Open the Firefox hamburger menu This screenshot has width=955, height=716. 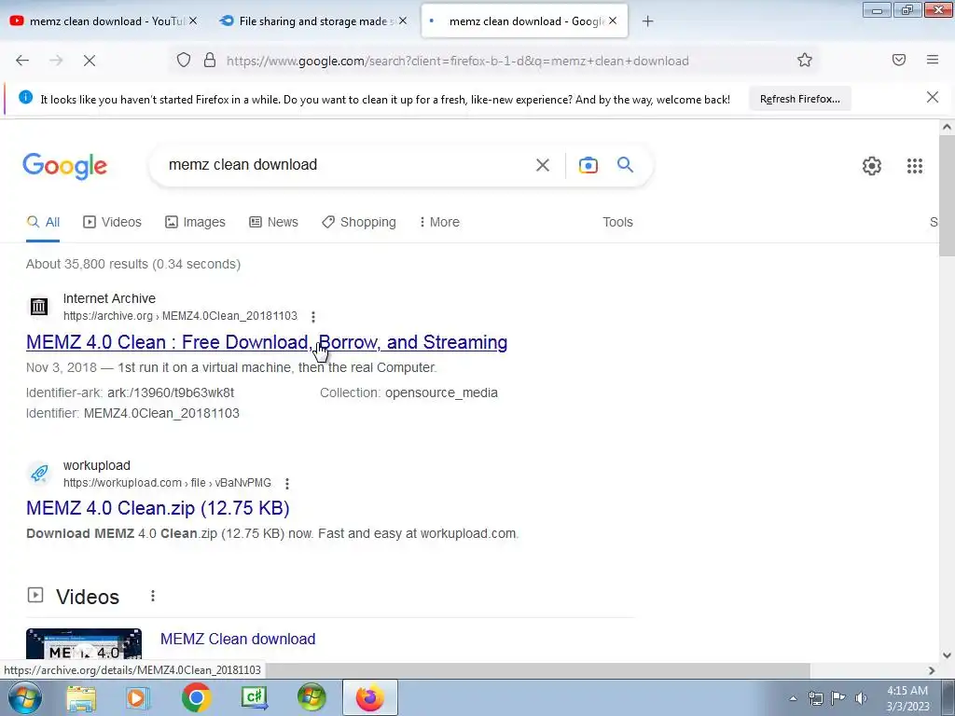(x=933, y=60)
